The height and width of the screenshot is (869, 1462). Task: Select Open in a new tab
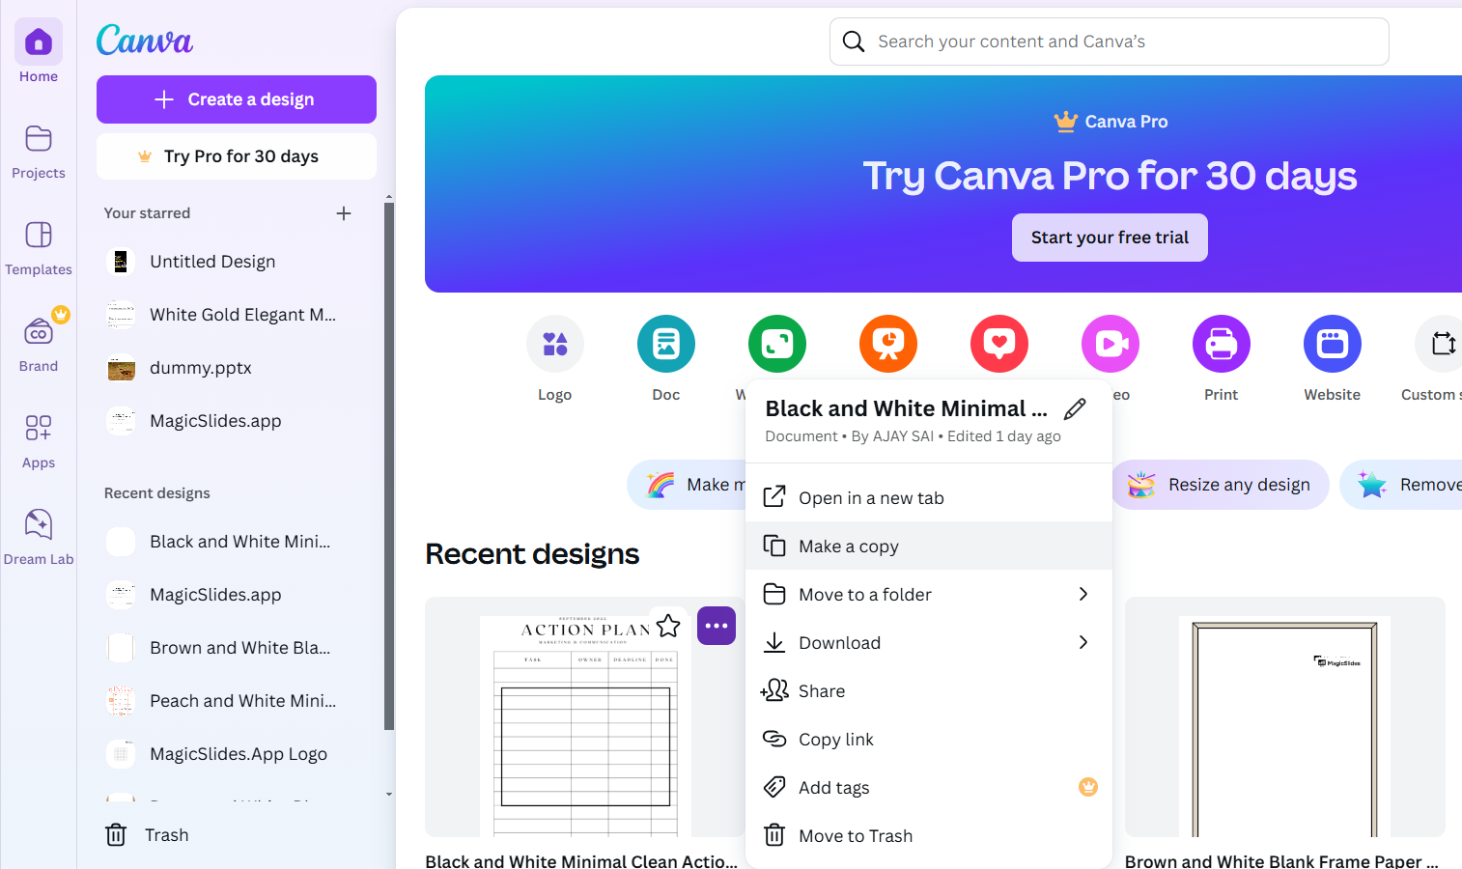coord(929,498)
